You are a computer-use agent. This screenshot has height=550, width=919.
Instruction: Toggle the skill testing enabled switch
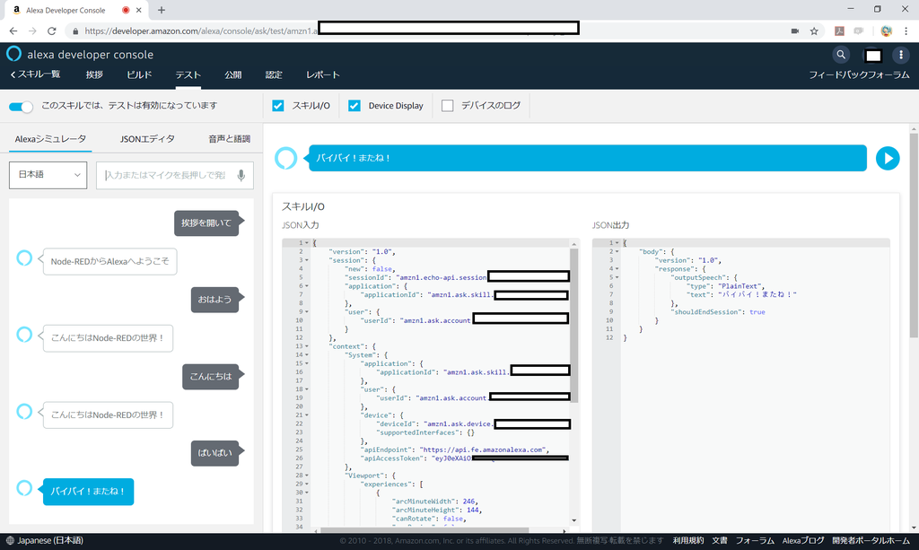(22, 106)
